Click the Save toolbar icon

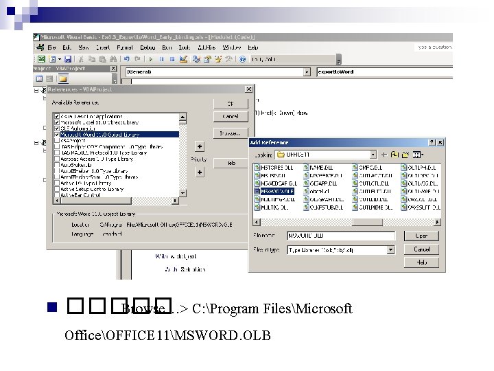[68, 59]
